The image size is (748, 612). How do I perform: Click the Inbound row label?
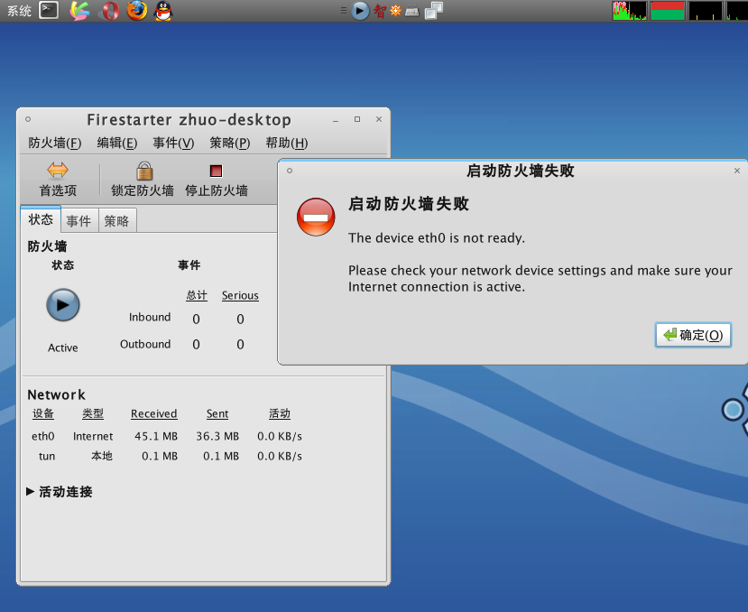click(x=149, y=317)
